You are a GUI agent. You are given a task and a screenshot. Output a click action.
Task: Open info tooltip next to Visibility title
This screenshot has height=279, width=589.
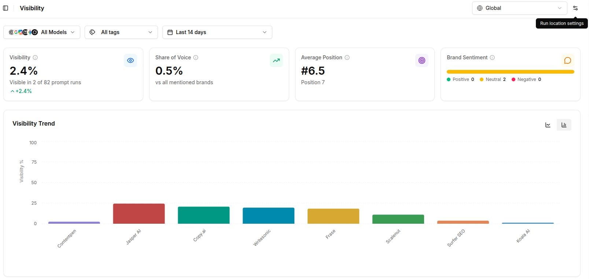(x=35, y=57)
